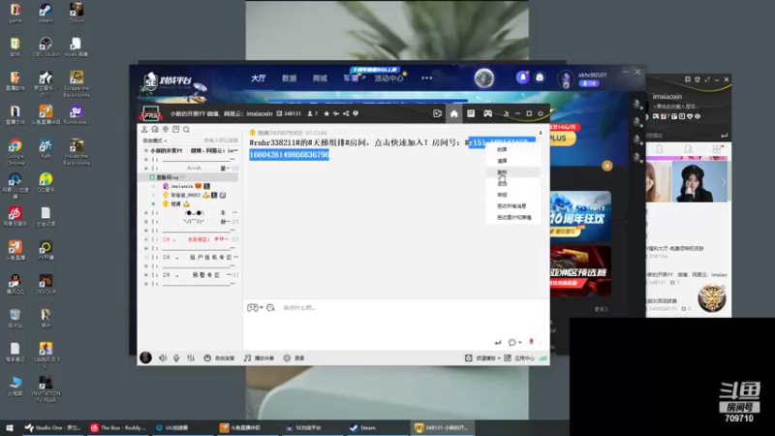The width and height of the screenshot is (775, 436).
Task: Click the recording button in bottom bar
Action: 294,358
